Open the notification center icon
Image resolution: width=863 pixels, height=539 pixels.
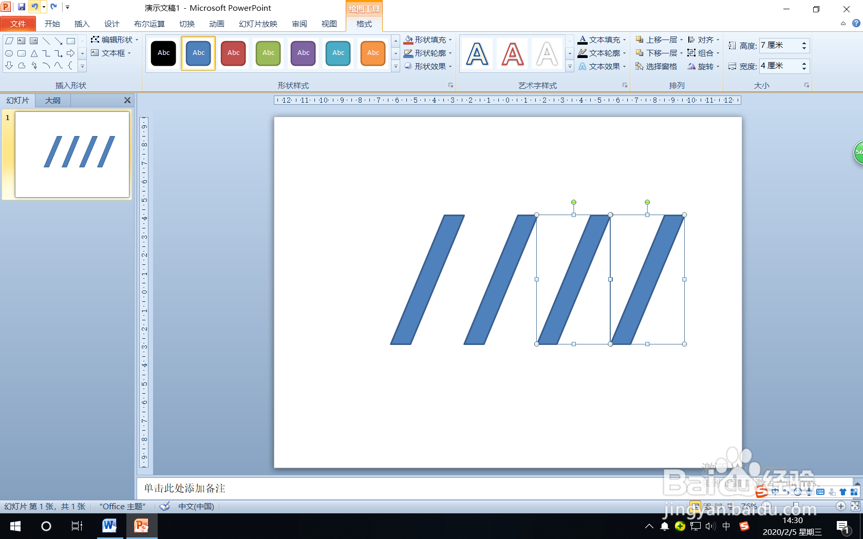(842, 527)
